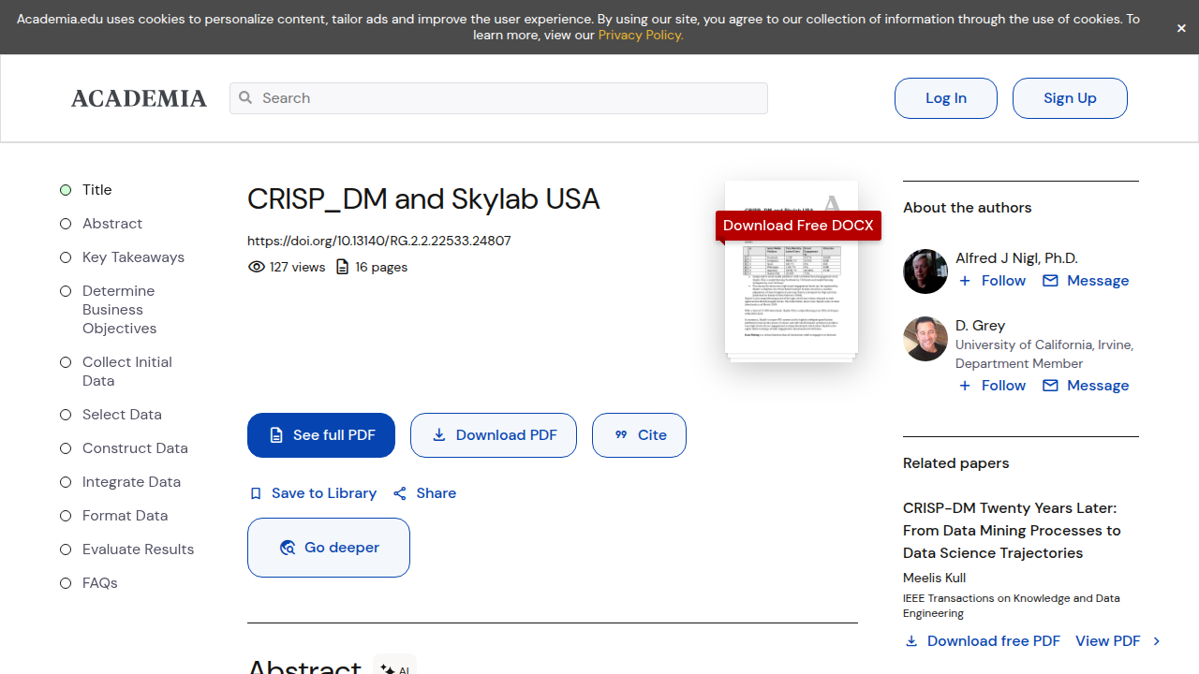Click the Cite button

tap(639, 435)
